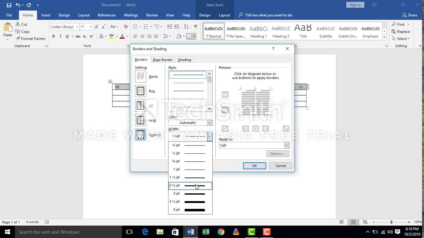The image size is (424, 238).
Task: Click the Font Color swatch in the ribbon
Action: pyautogui.click(x=122, y=36)
